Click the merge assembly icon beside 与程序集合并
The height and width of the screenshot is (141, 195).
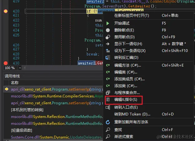[108, 92]
